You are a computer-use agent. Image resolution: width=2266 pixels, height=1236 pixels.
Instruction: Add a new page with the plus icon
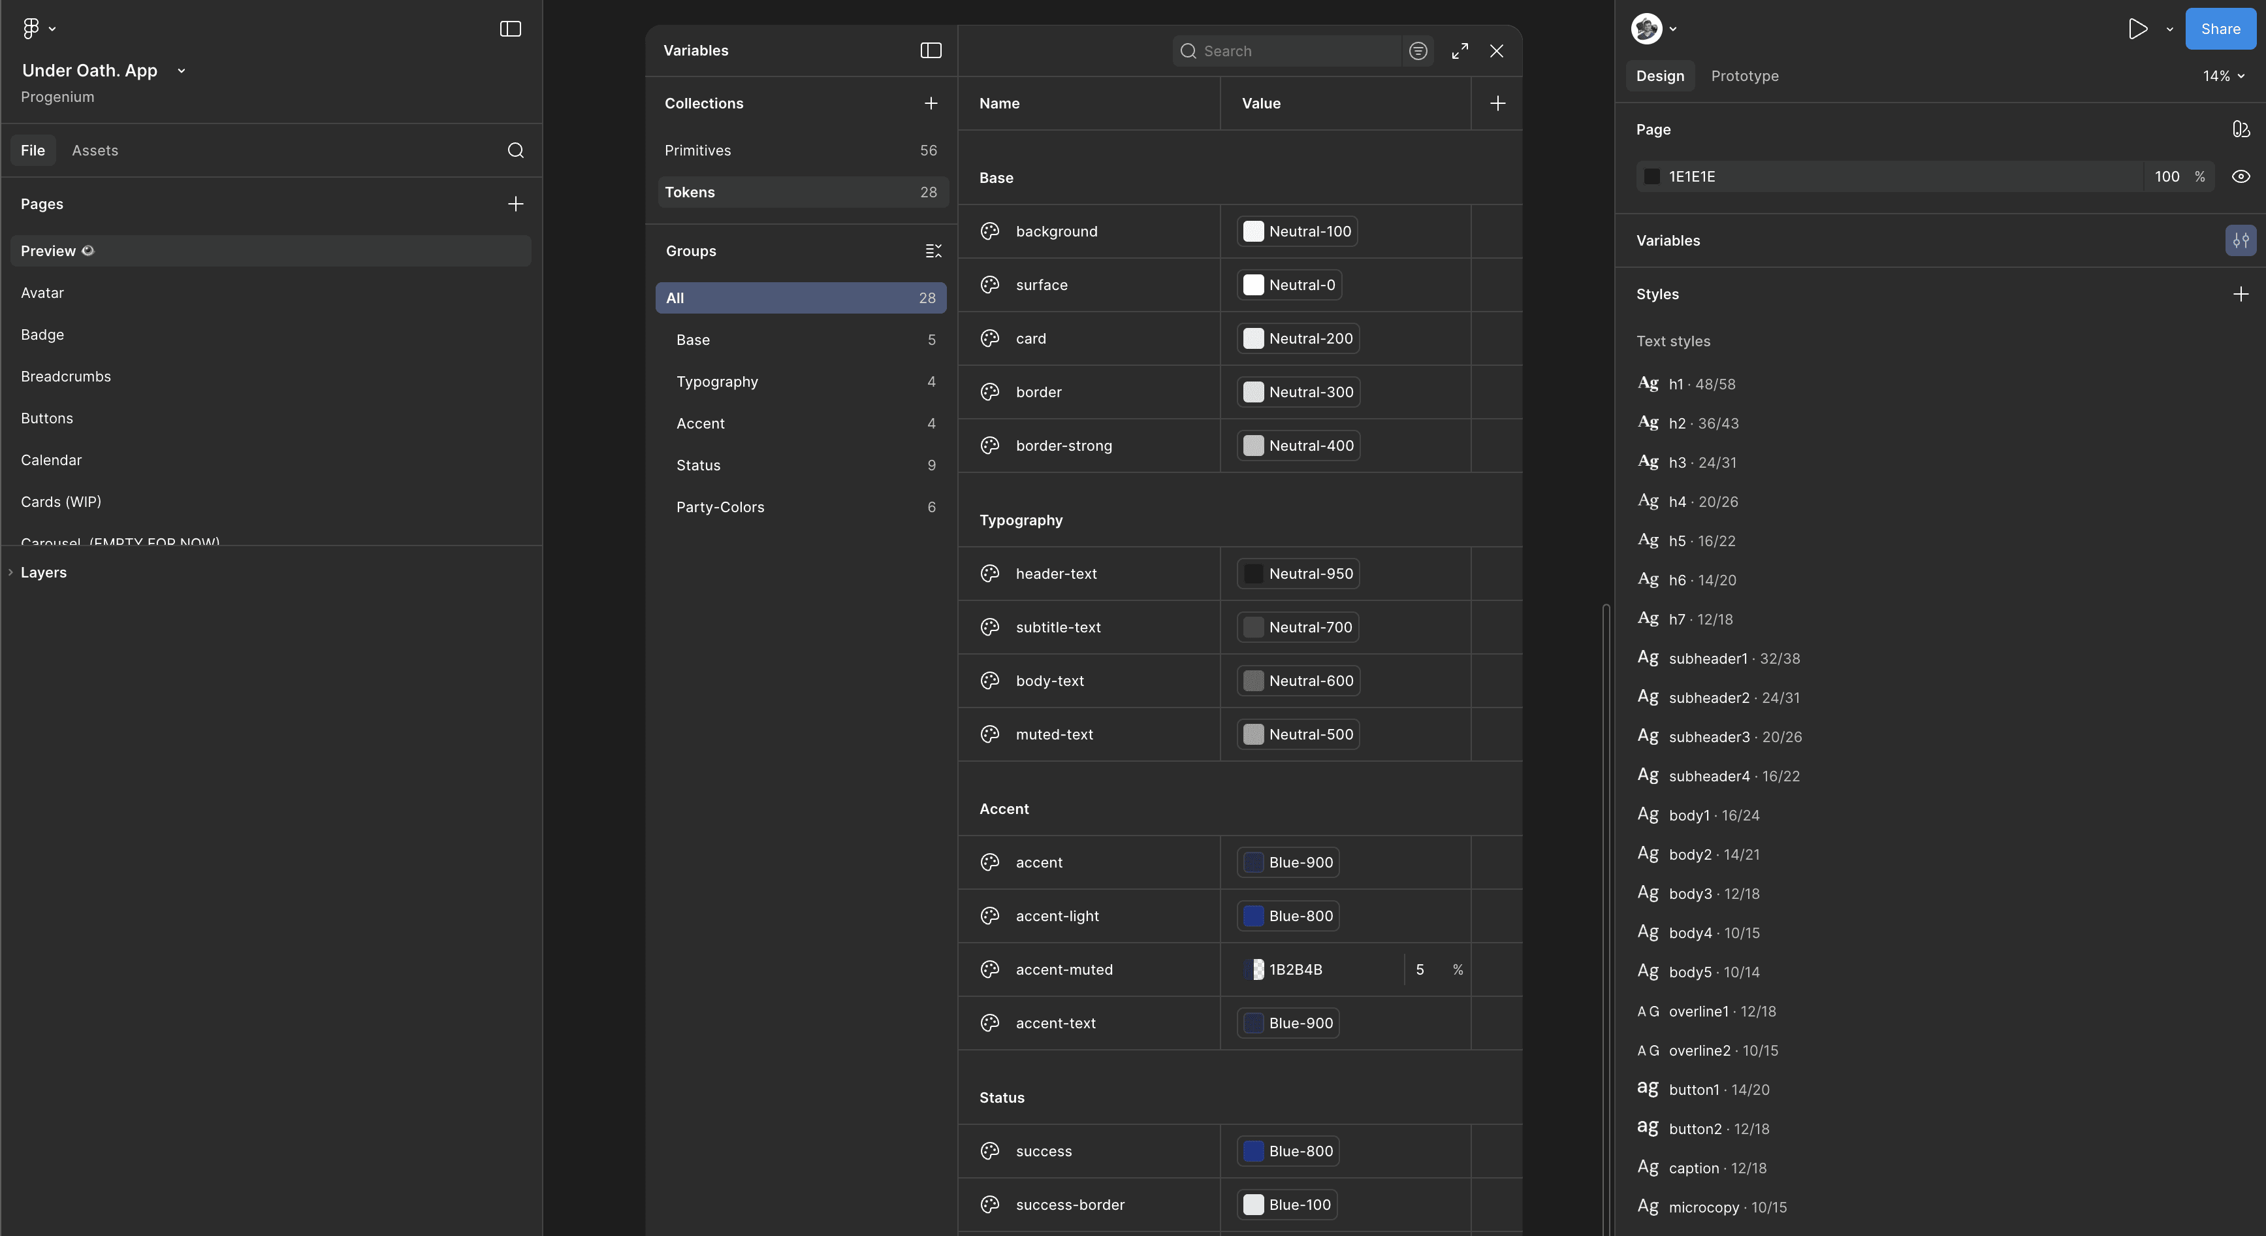(515, 204)
